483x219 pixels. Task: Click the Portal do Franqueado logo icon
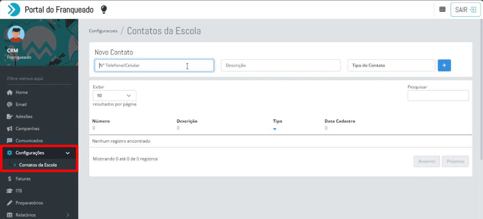[x=14, y=10]
